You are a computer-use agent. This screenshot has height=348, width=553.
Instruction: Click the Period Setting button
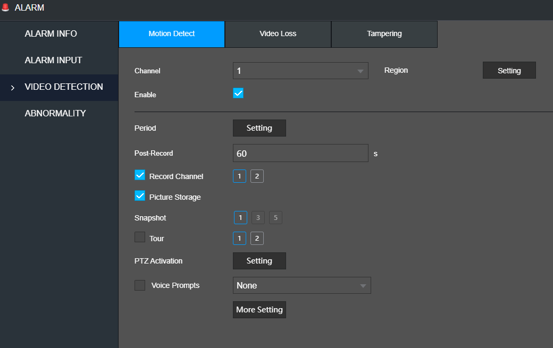[x=259, y=128]
